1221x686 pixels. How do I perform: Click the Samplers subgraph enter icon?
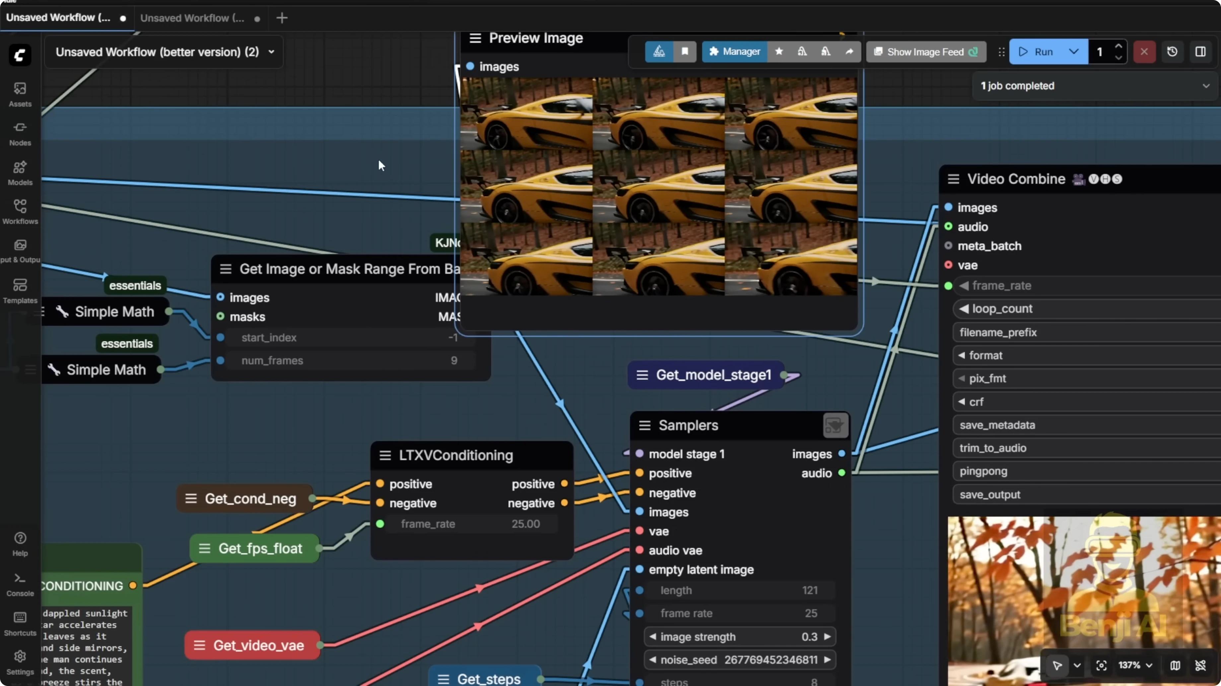[x=835, y=425]
